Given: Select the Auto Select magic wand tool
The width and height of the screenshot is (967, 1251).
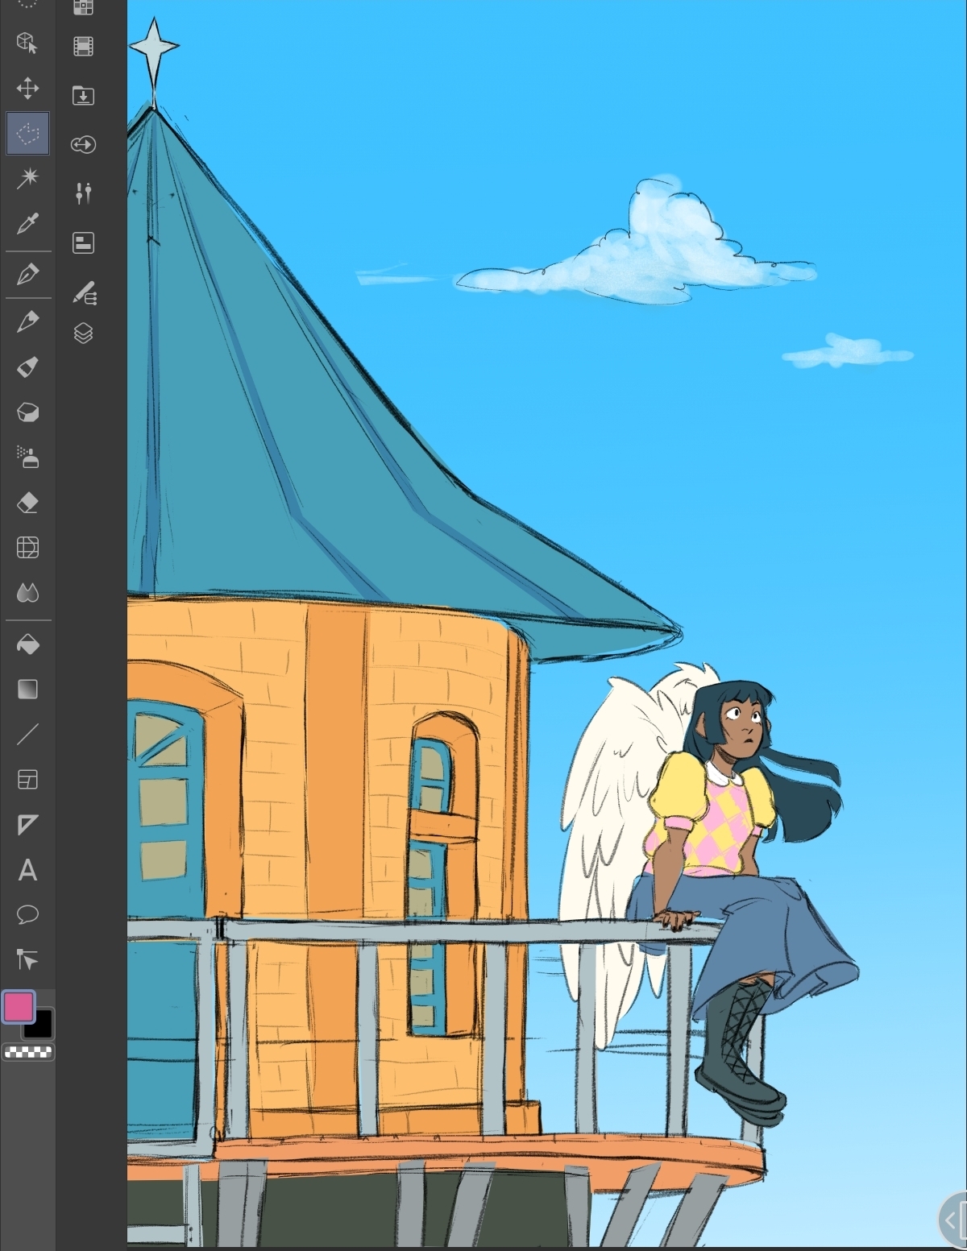Looking at the screenshot, I should [27, 178].
